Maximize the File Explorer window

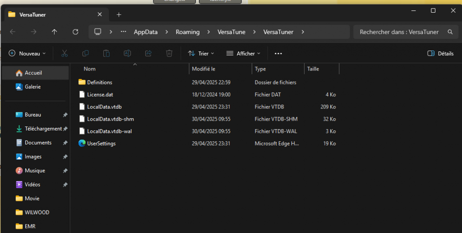tap(433, 11)
